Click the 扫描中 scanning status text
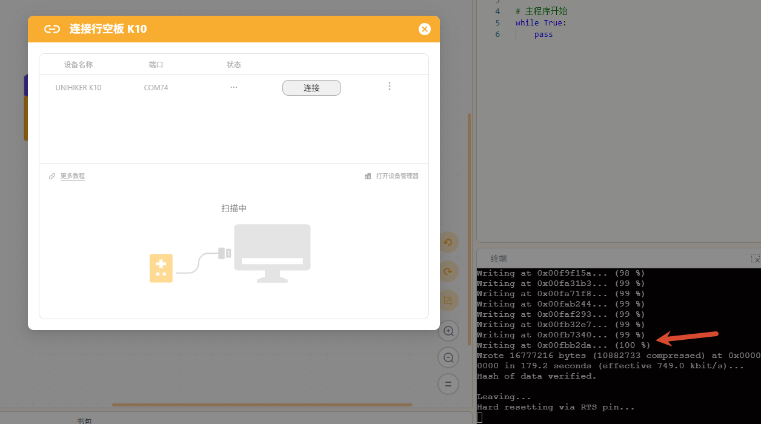 click(x=234, y=208)
